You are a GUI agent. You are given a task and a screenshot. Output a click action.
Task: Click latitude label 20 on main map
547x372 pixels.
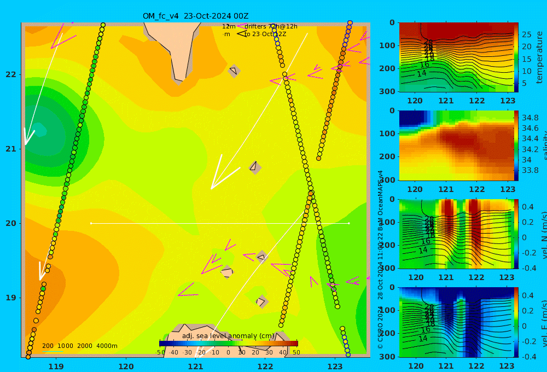tap(11, 223)
